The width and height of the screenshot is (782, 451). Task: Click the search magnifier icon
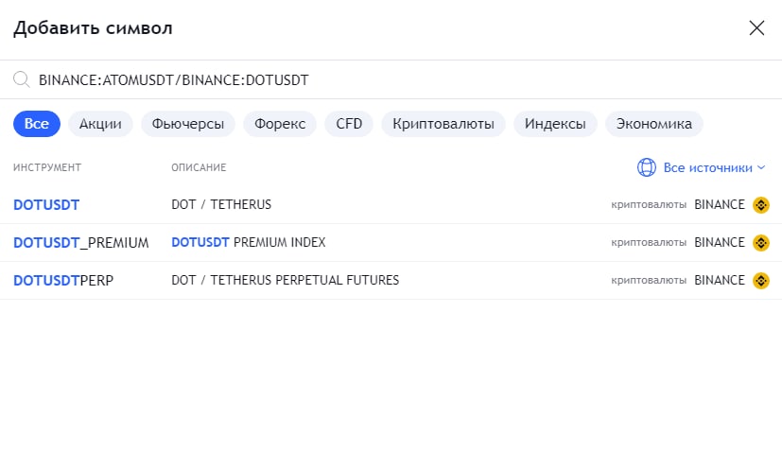[x=22, y=79]
